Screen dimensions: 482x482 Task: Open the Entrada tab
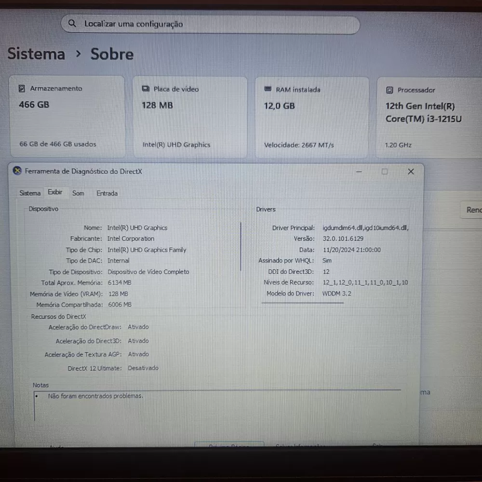pos(107,193)
